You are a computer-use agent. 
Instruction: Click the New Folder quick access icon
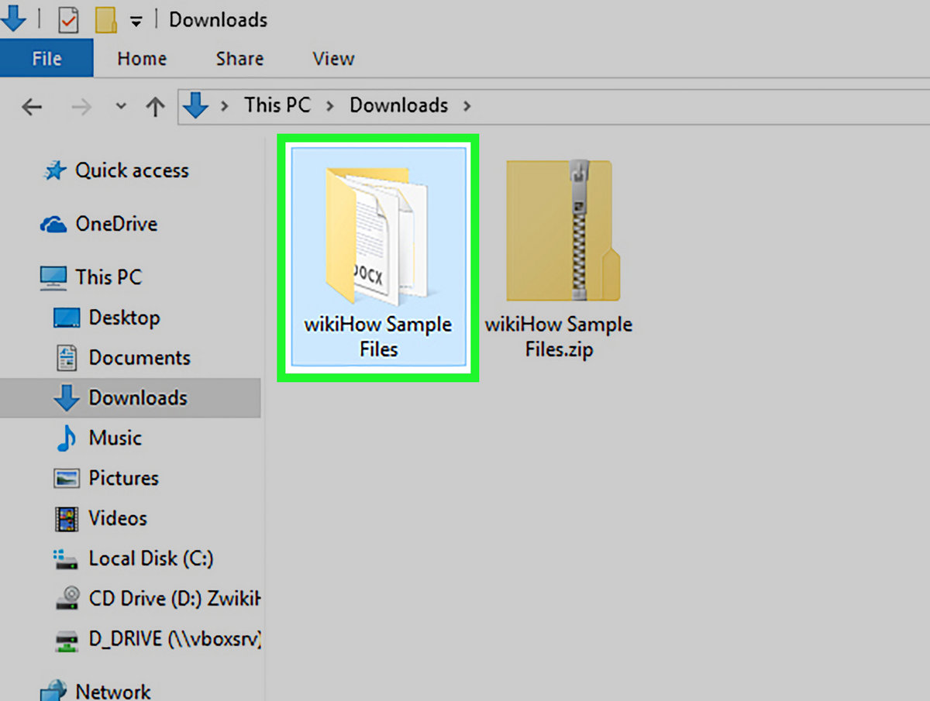[x=105, y=20]
